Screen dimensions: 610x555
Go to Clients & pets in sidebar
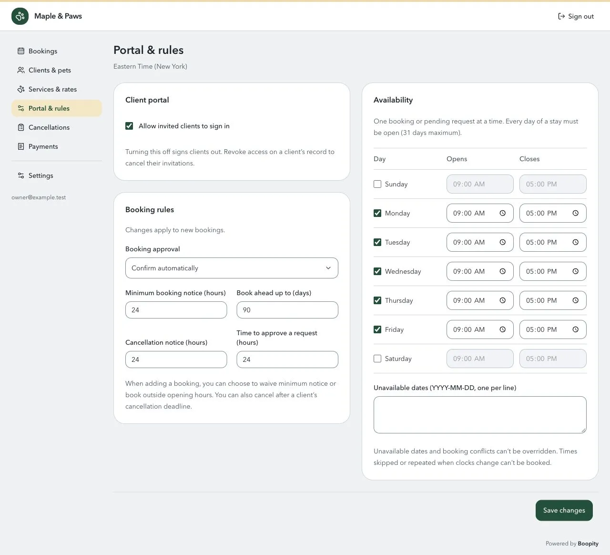pos(57,70)
